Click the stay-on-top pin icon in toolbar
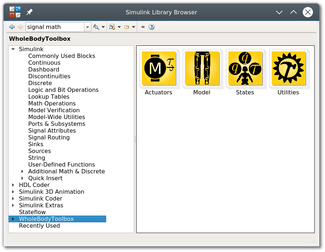Screen dimensions: 325x252 [143, 27]
